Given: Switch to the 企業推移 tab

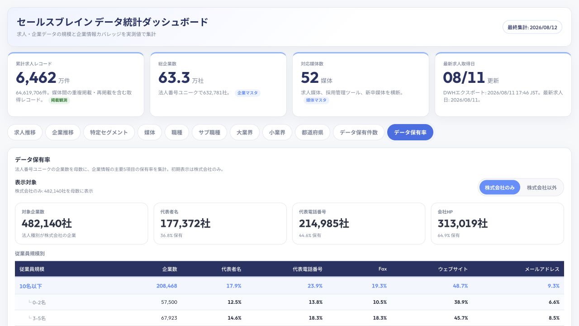Looking at the screenshot, I should coord(63,133).
